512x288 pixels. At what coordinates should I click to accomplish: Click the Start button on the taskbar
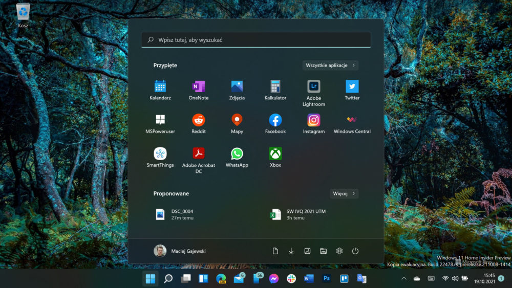pyautogui.click(x=151, y=279)
